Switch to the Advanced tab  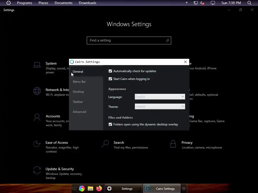(x=86, y=112)
